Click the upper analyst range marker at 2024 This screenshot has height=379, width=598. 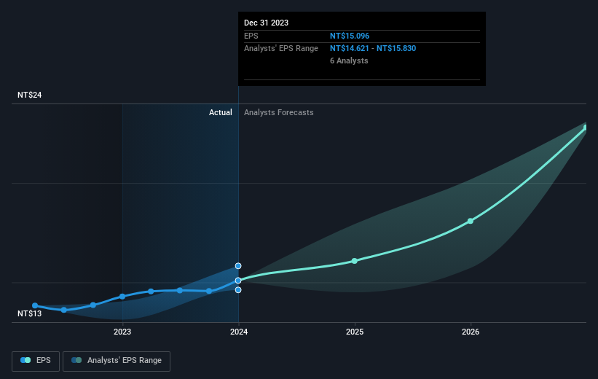[238, 265]
